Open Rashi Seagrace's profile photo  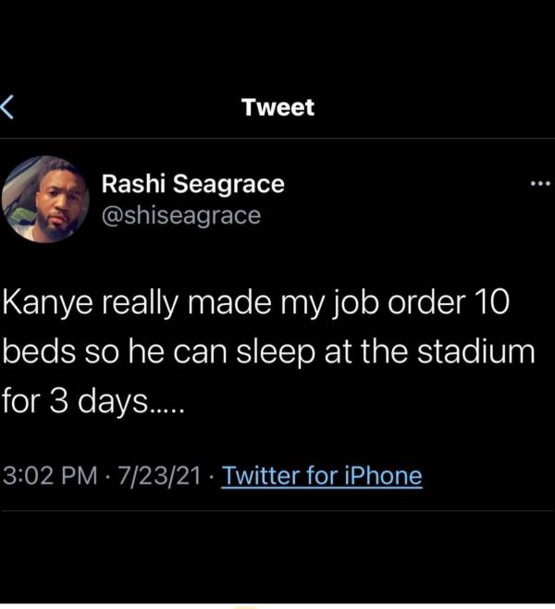(x=45, y=200)
